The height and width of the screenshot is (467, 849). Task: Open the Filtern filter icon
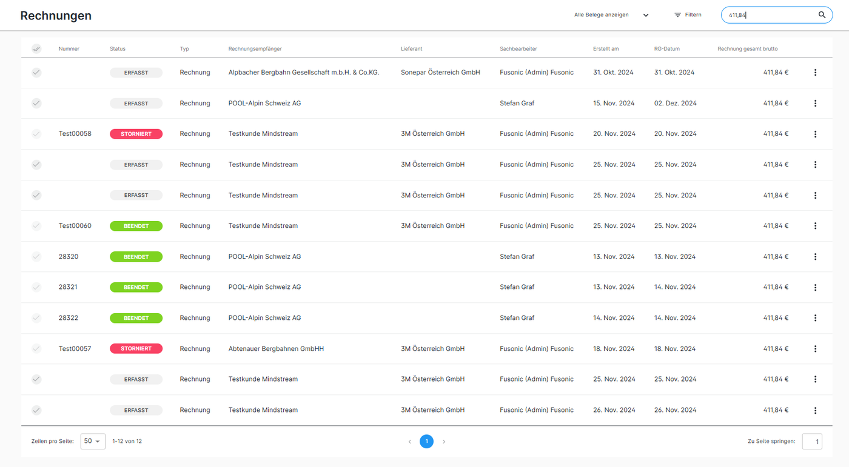click(x=678, y=15)
